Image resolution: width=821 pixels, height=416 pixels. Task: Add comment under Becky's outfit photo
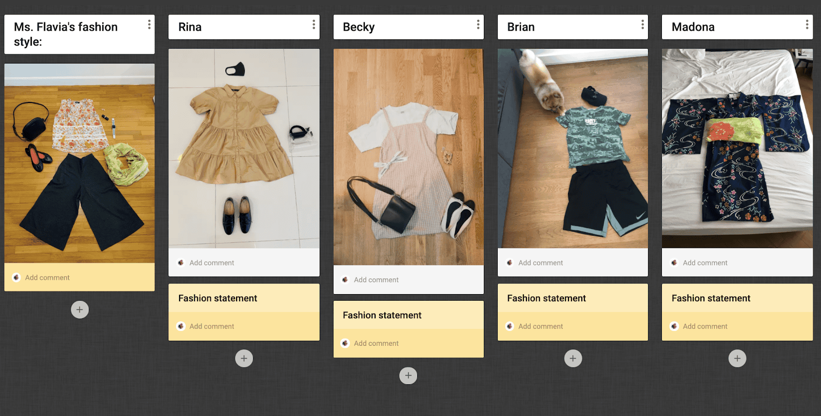[376, 280]
